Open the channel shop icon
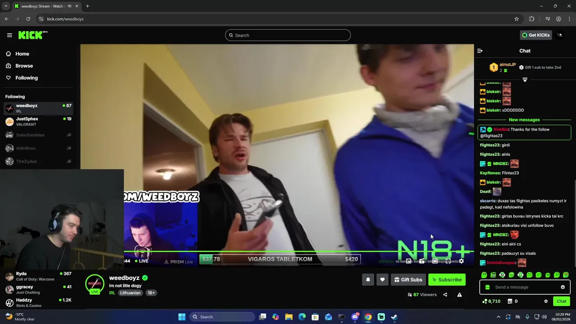Image resolution: width=576 pixels, height=324 pixels. 510,301
